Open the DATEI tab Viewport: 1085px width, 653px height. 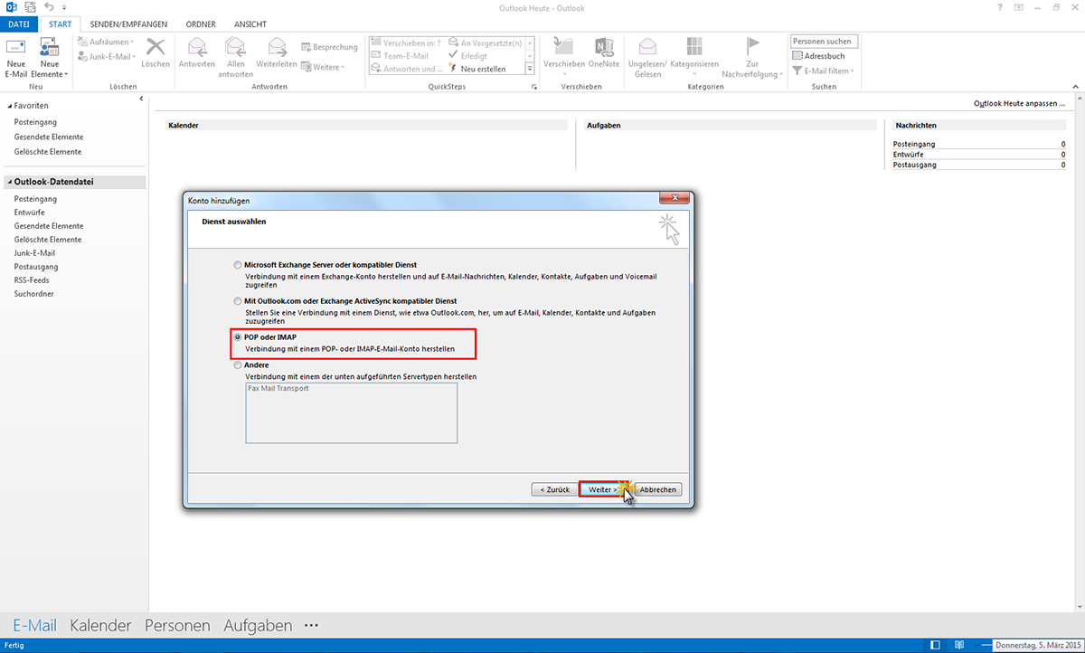[x=19, y=24]
